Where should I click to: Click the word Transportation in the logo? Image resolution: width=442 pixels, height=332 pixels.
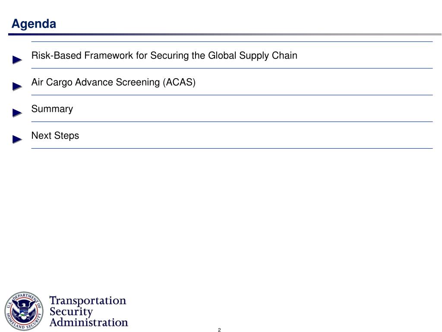point(88,300)
